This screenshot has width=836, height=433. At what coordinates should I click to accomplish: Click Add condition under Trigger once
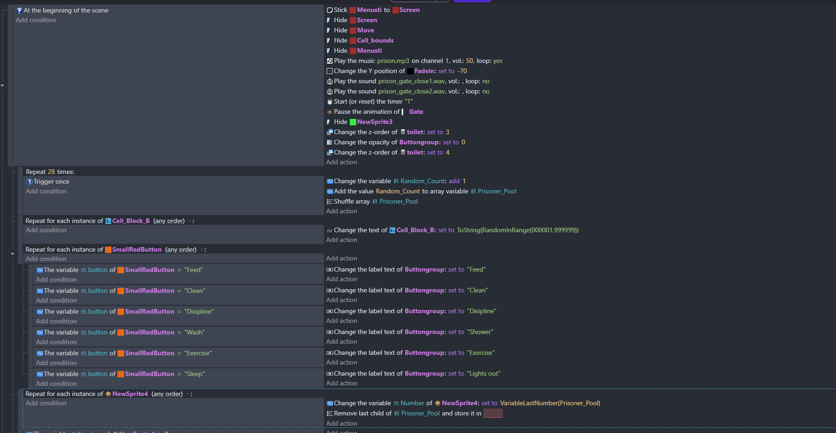(46, 192)
